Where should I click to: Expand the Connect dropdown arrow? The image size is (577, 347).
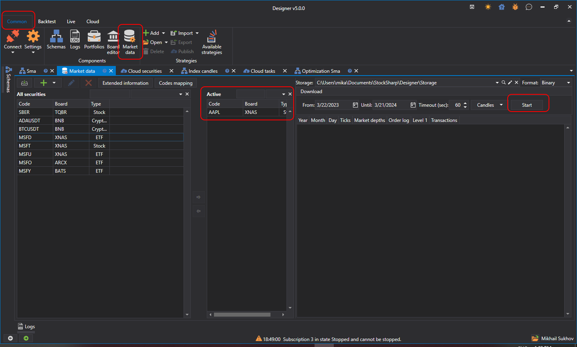(x=13, y=52)
